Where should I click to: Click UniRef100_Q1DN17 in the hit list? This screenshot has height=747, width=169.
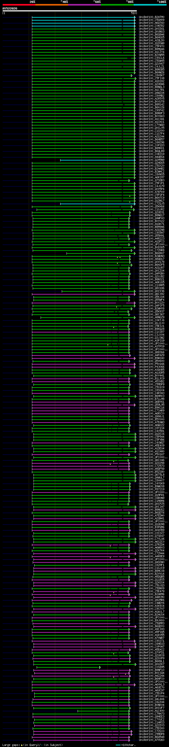152,201
